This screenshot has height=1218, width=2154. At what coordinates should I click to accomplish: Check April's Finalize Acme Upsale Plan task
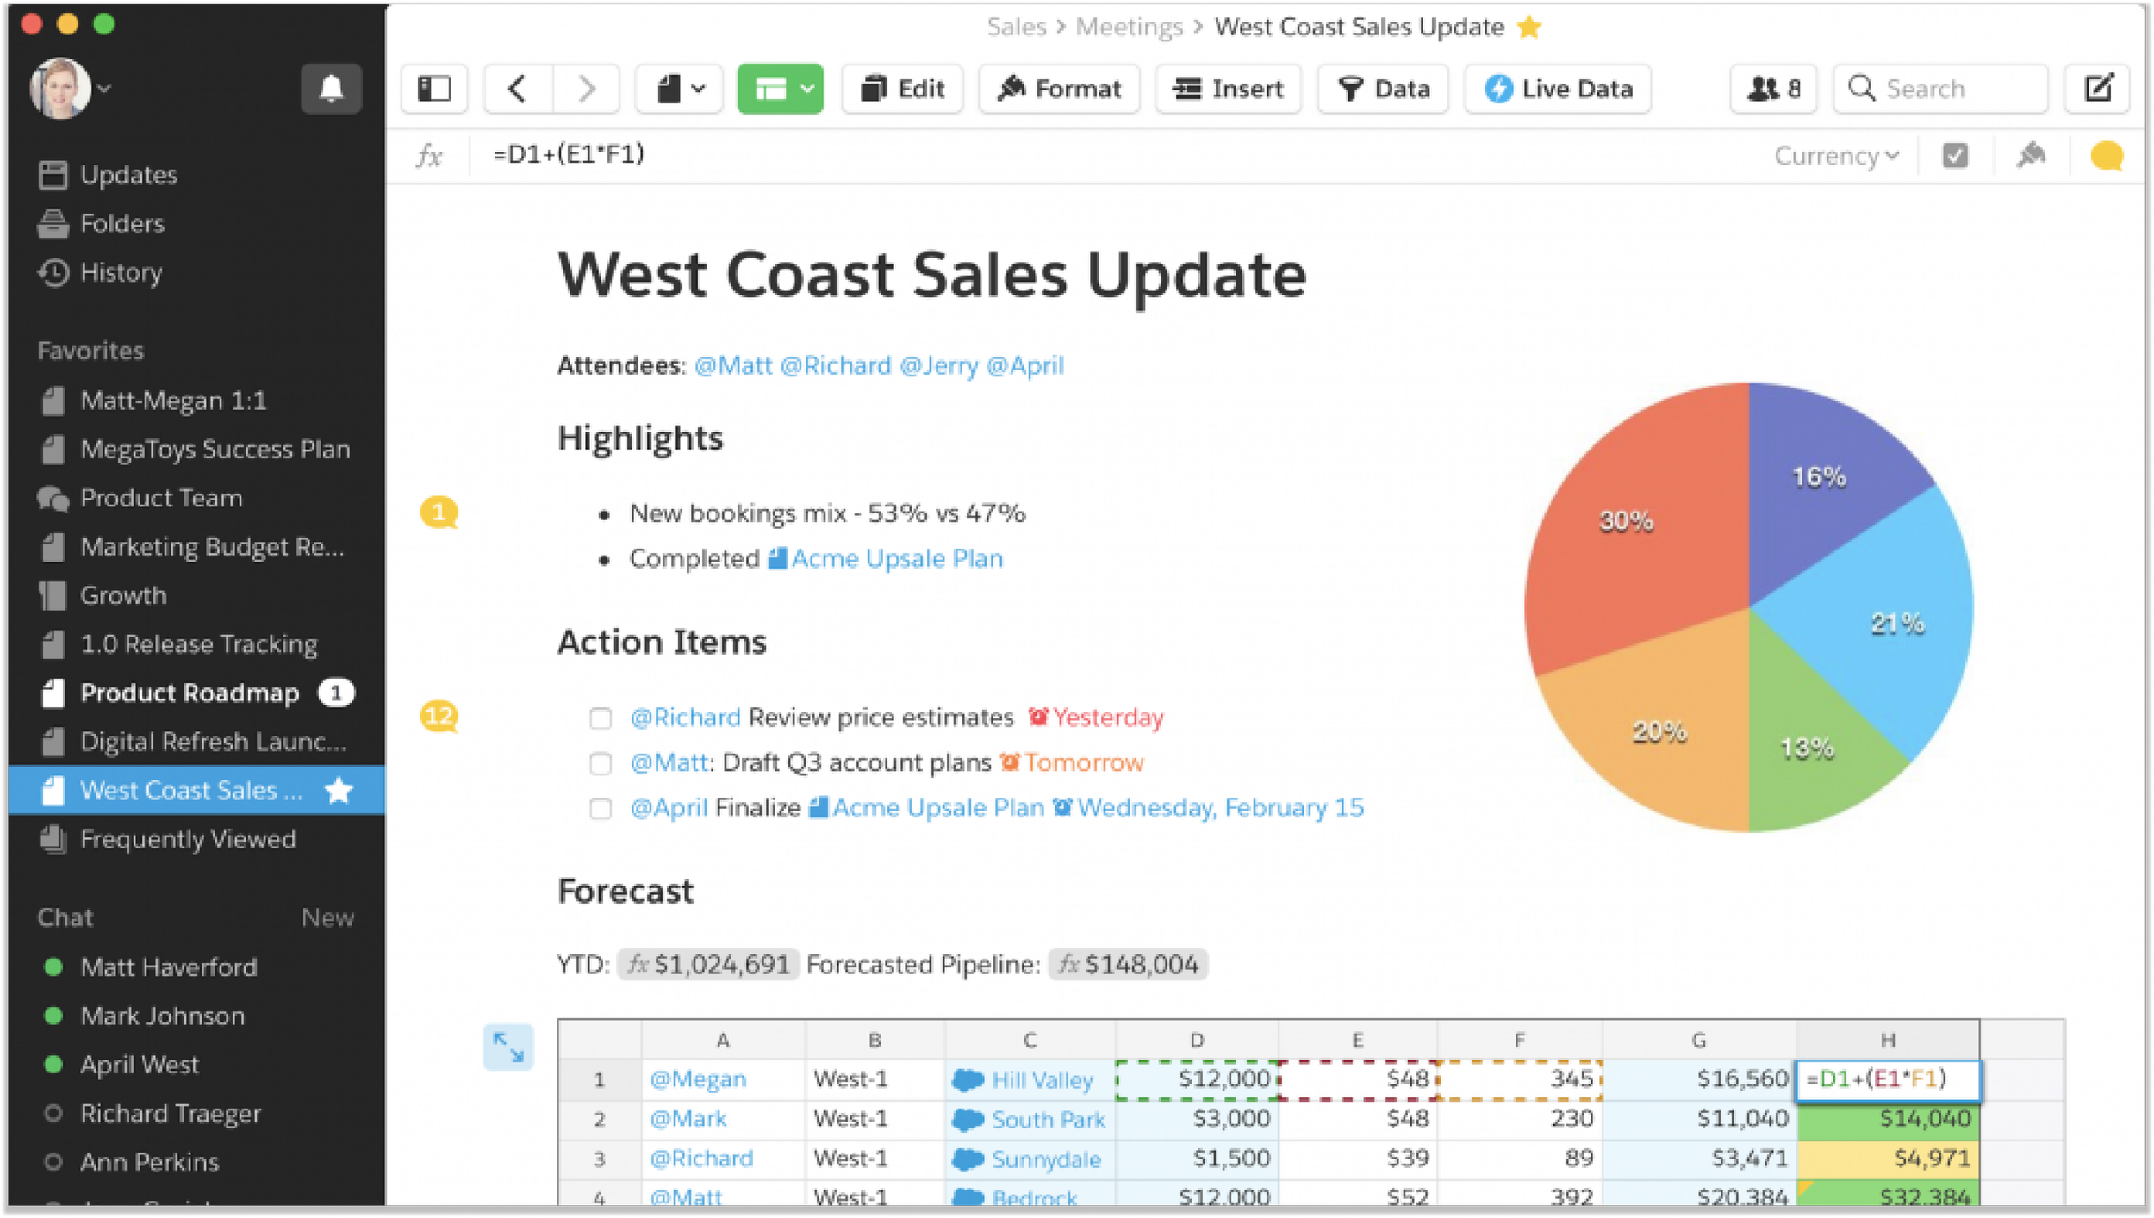coord(601,809)
